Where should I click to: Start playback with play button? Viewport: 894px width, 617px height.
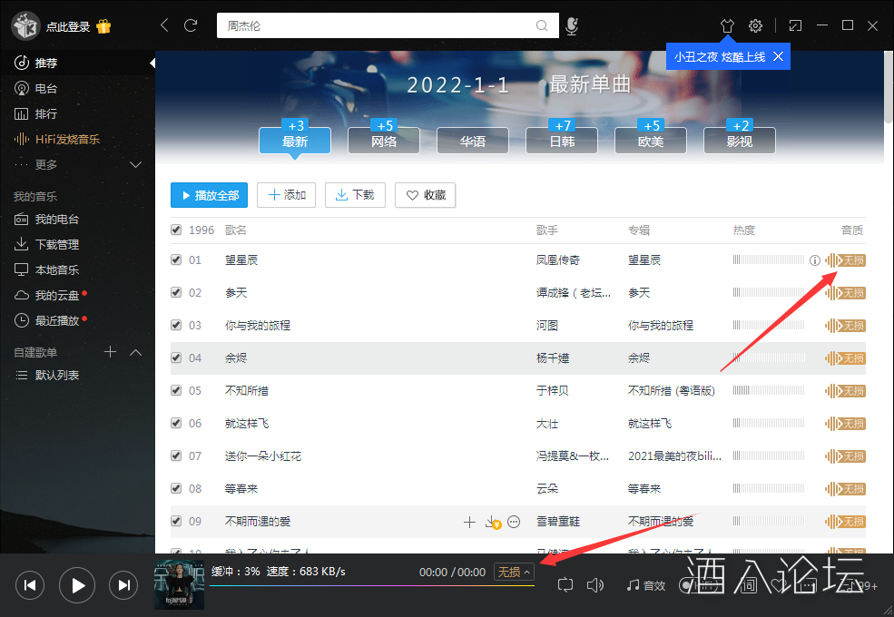coord(77,585)
